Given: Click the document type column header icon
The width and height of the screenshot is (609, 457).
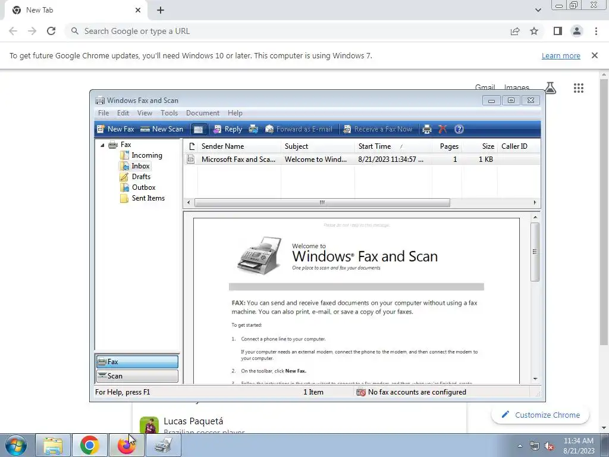Looking at the screenshot, I should pyautogui.click(x=191, y=146).
